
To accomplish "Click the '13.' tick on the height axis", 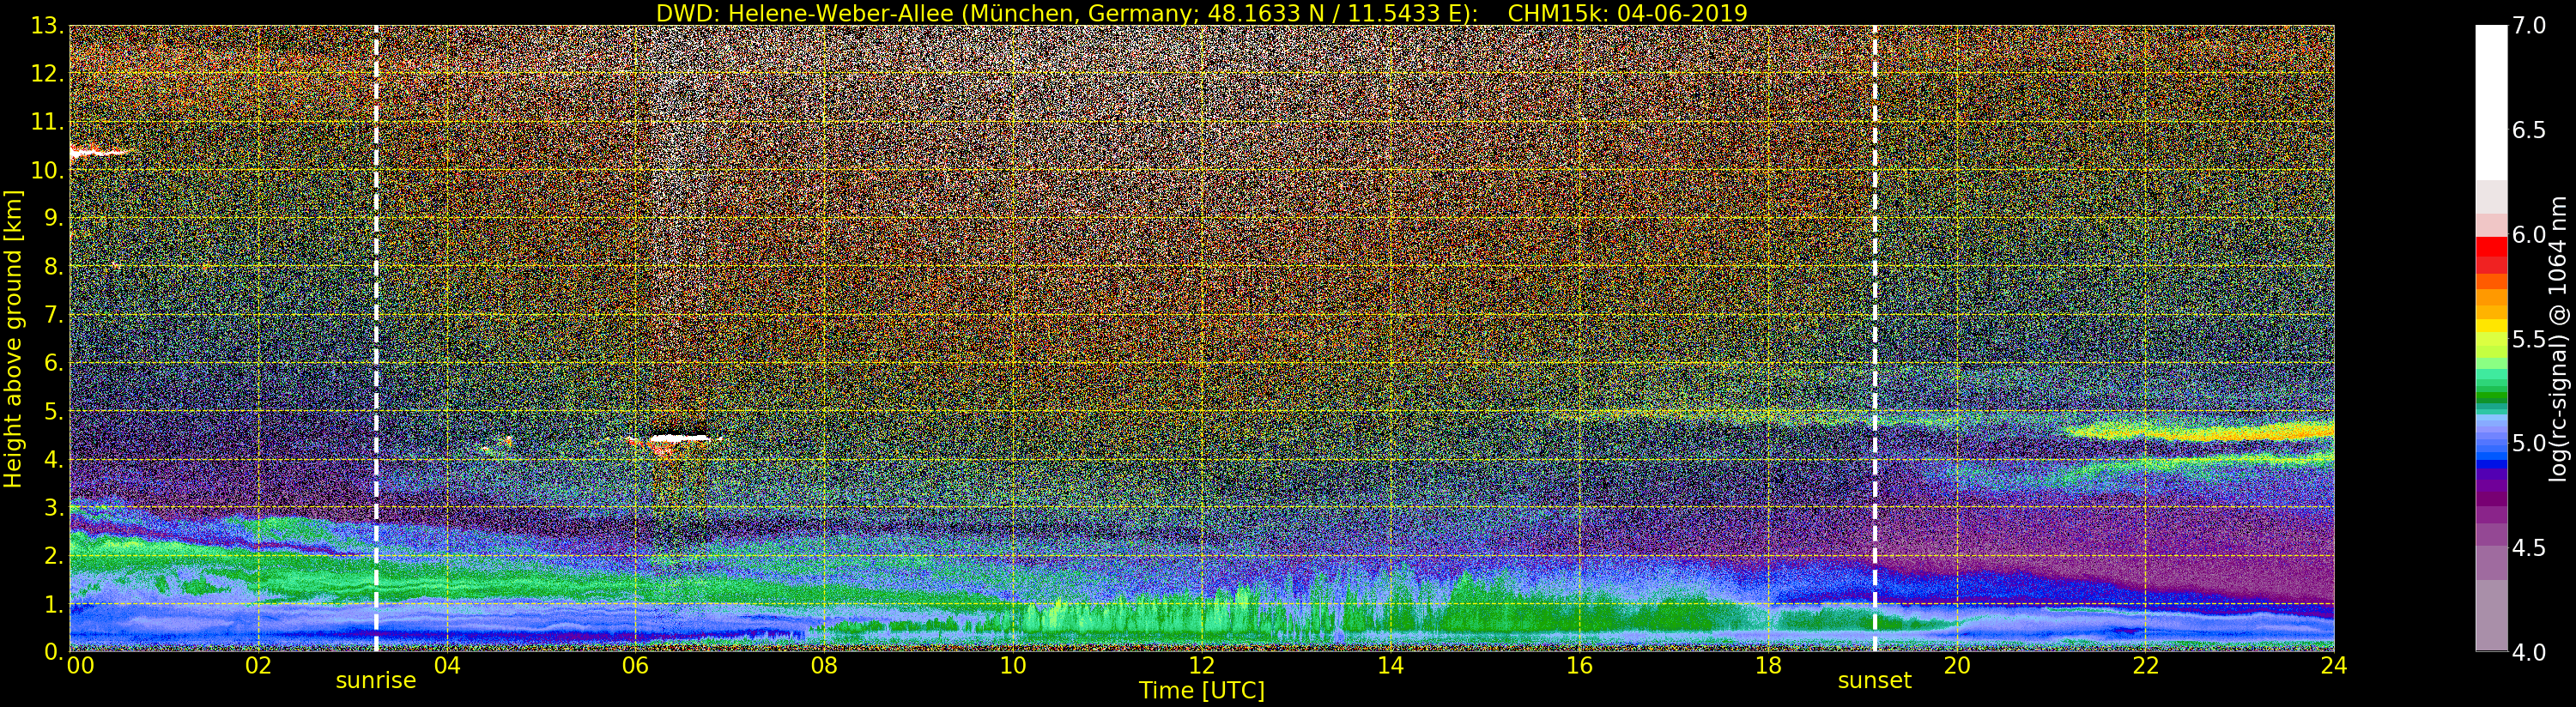I will coord(47,26).
